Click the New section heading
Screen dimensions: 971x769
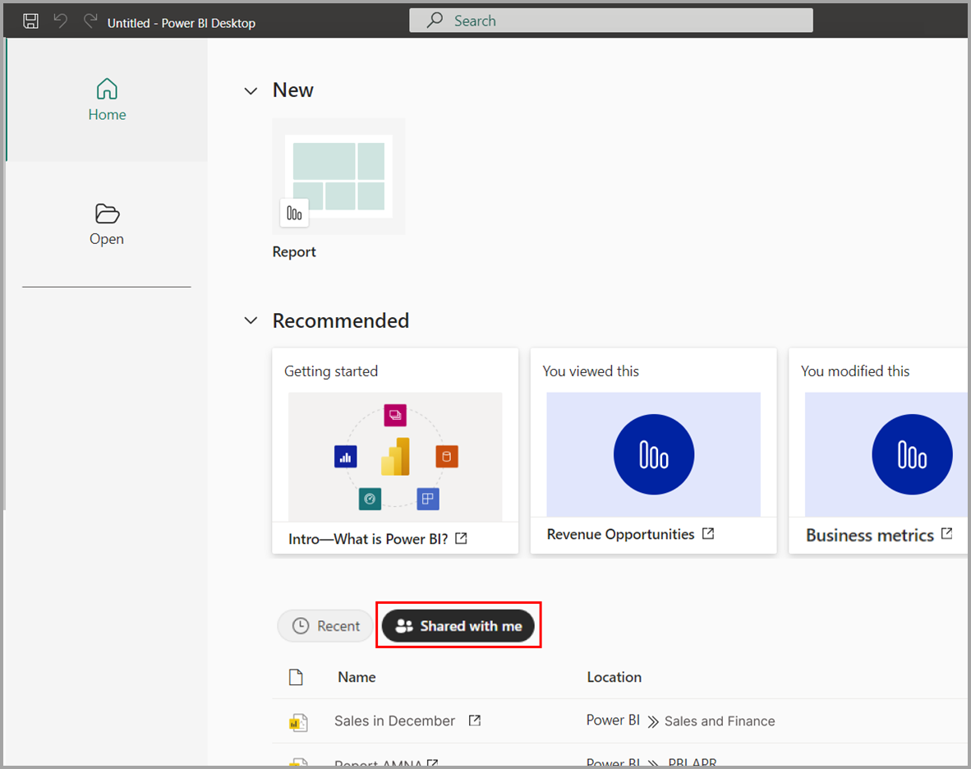[293, 90]
